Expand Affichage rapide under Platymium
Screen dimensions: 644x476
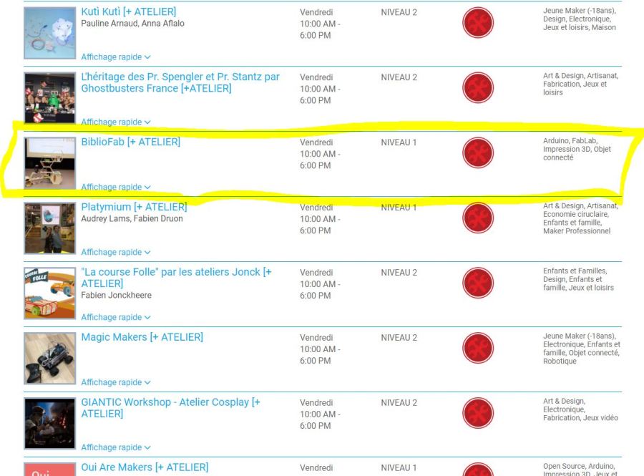point(116,253)
